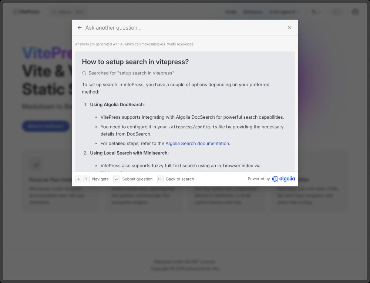Click the 'Powered by' footer text
The image size is (370, 283).
(x=259, y=179)
